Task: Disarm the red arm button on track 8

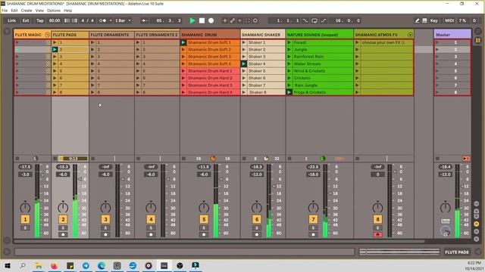Action: pyautogui.click(x=377, y=234)
